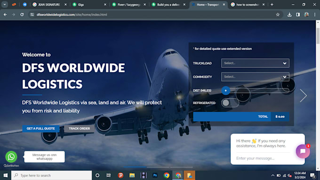
Task: Open Chrome three-dot menu
Action: pos(315,15)
